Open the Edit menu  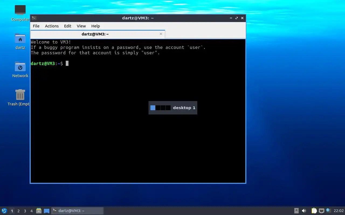(x=68, y=26)
